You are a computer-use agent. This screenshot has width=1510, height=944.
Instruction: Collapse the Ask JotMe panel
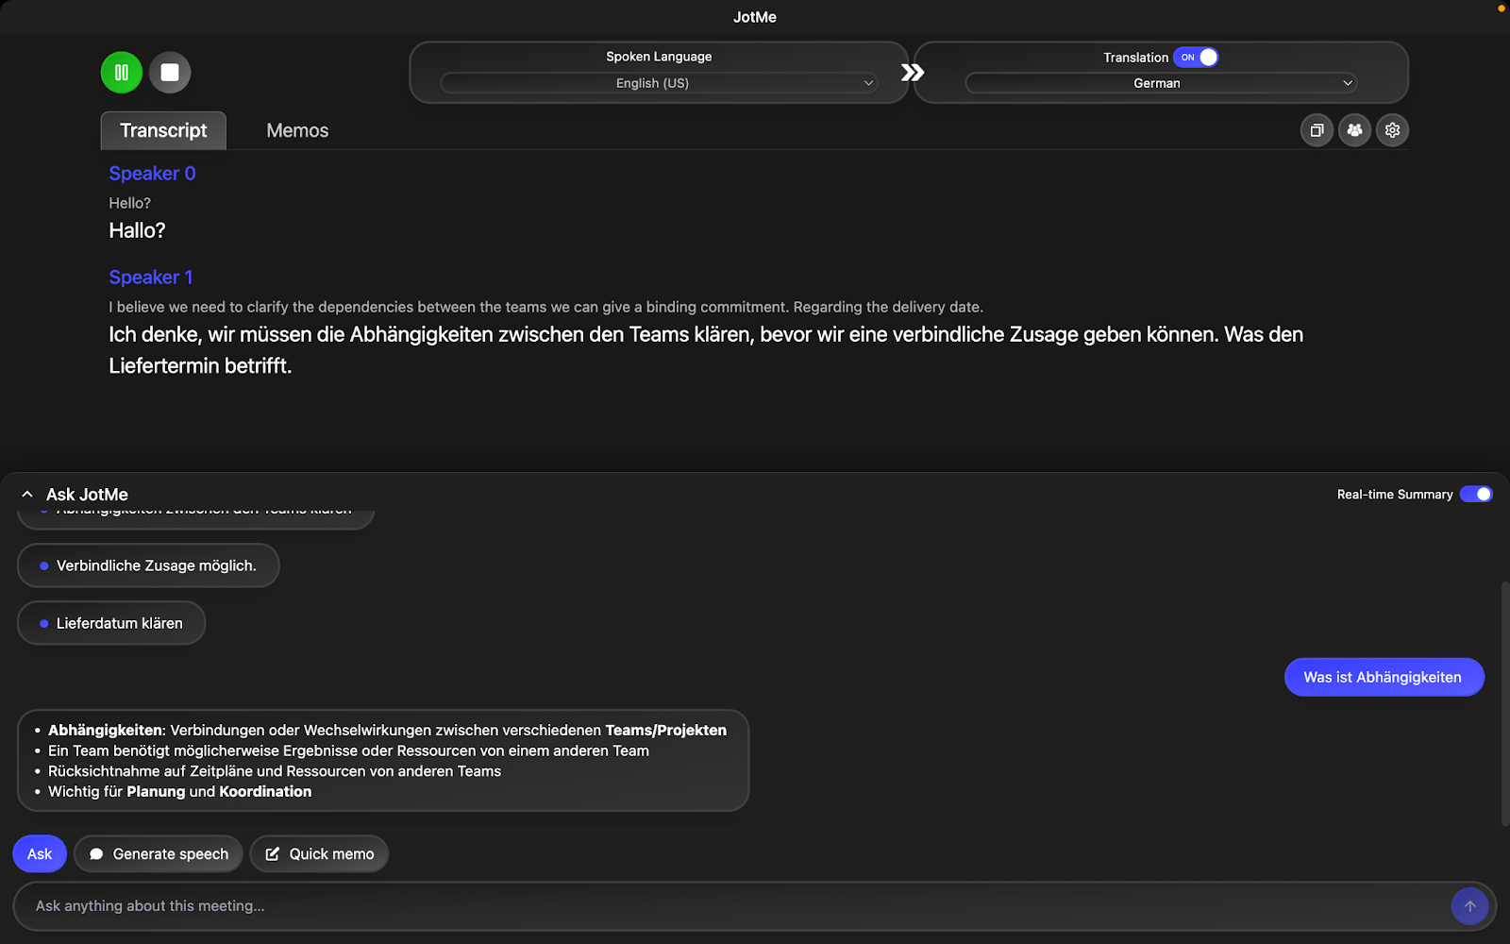pos(27,493)
